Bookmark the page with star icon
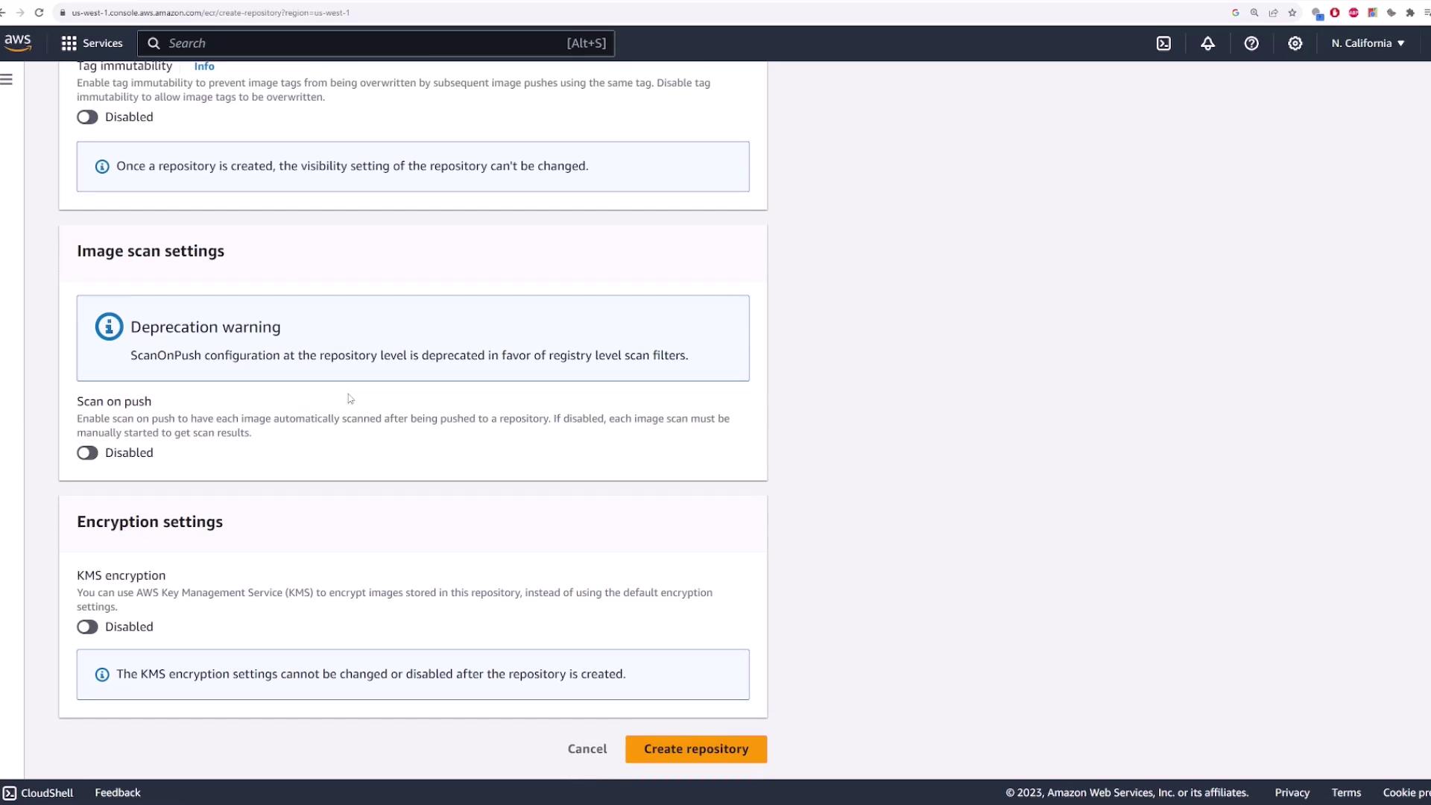This screenshot has width=1431, height=805. point(1292,13)
